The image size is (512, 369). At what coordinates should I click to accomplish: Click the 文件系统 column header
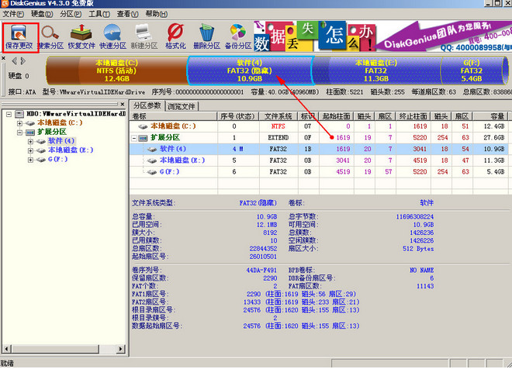pyautogui.click(x=278, y=116)
